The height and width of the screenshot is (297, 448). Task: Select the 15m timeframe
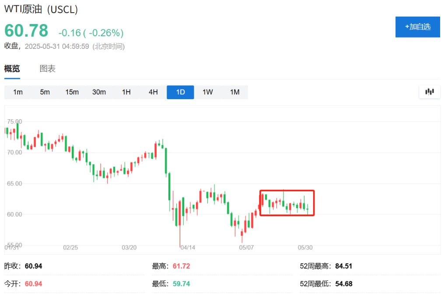point(72,92)
